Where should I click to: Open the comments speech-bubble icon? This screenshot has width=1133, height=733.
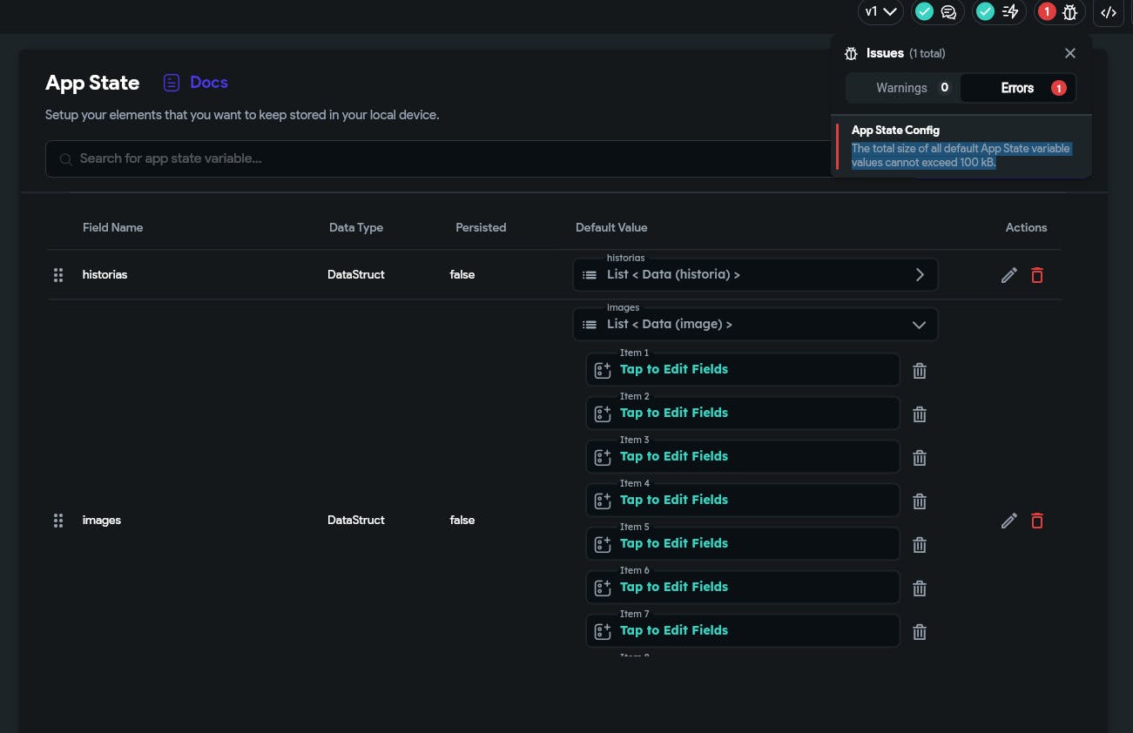coord(948,12)
